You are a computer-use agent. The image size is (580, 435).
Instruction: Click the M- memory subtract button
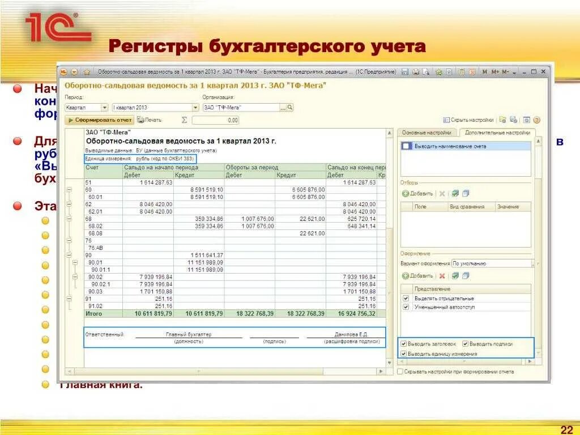point(505,72)
